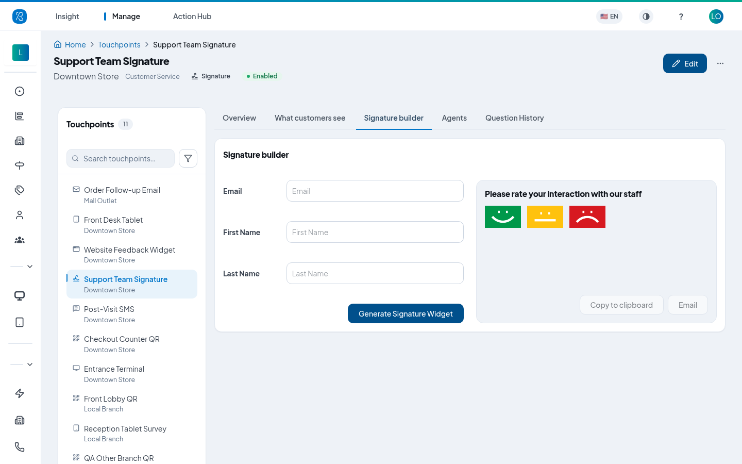742x464 pixels.
Task: Open the single user sidebar icon
Action: (20, 215)
